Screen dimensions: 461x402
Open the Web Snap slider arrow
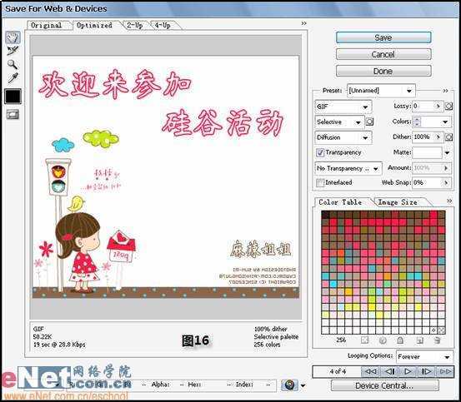(x=446, y=183)
